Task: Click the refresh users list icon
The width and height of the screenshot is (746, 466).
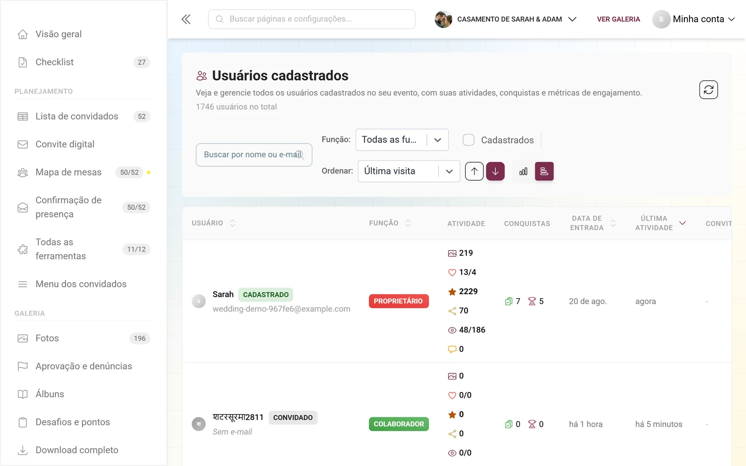Action: pos(708,90)
